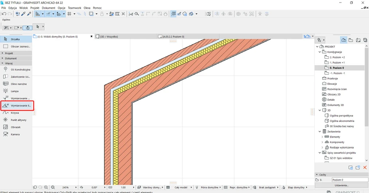Open the orientation 0,00° angle dropdown

click(x=105, y=187)
